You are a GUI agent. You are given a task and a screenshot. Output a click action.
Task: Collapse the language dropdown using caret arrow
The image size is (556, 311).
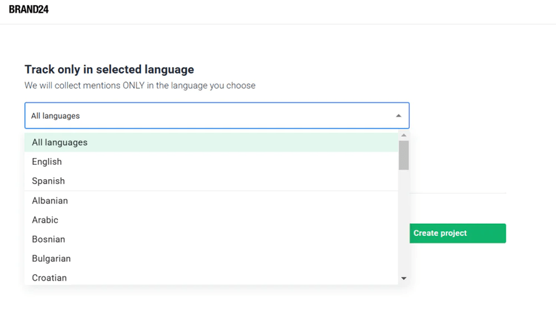[x=398, y=116]
